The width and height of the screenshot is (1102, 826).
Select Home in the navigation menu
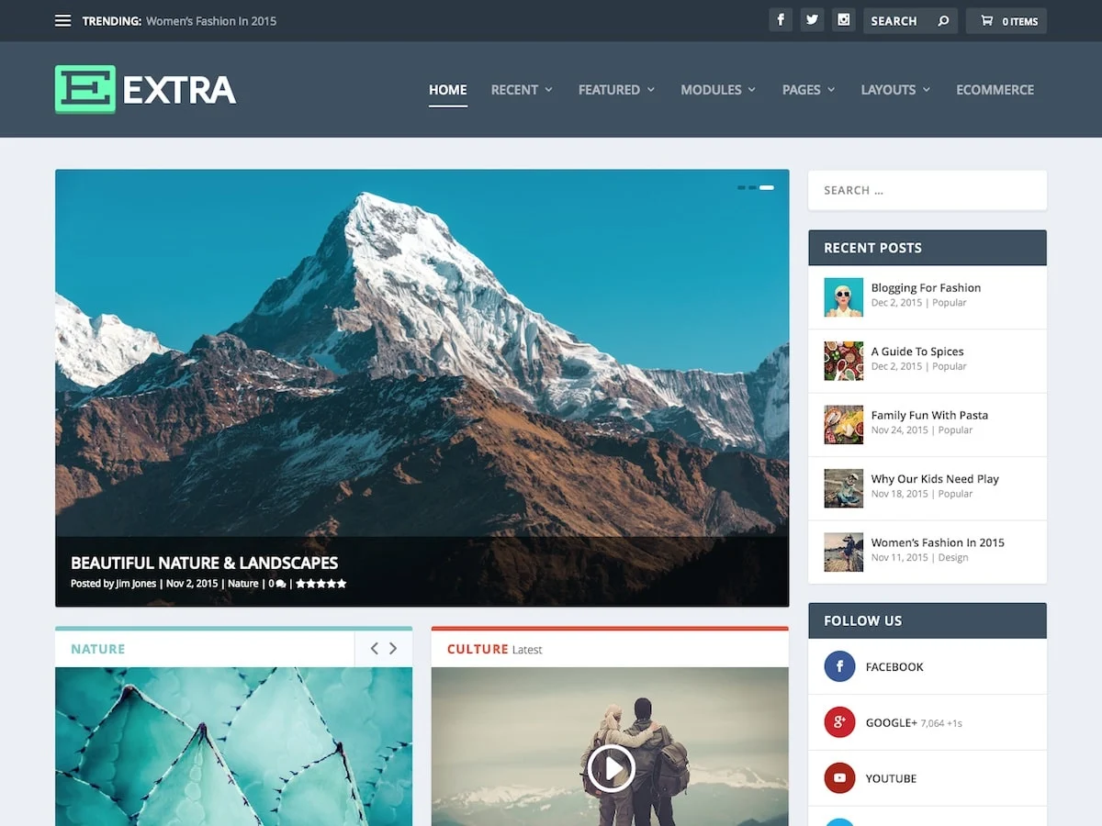447,90
